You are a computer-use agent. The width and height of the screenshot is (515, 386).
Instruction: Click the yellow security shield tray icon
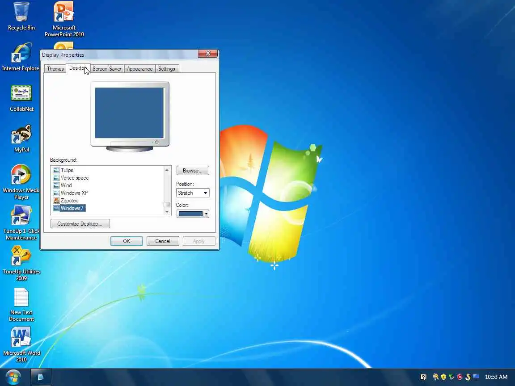tap(444, 377)
